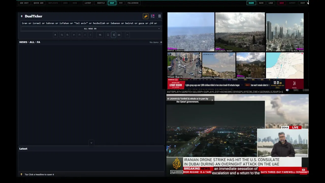Open the LAYOUT menu
This screenshot has height=183, width=325.
(x=88, y=3)
